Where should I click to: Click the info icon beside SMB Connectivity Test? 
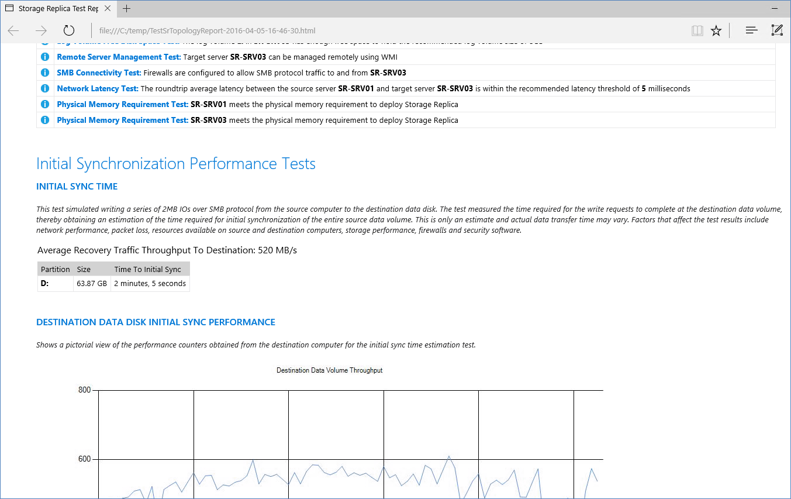click(44, 73)
